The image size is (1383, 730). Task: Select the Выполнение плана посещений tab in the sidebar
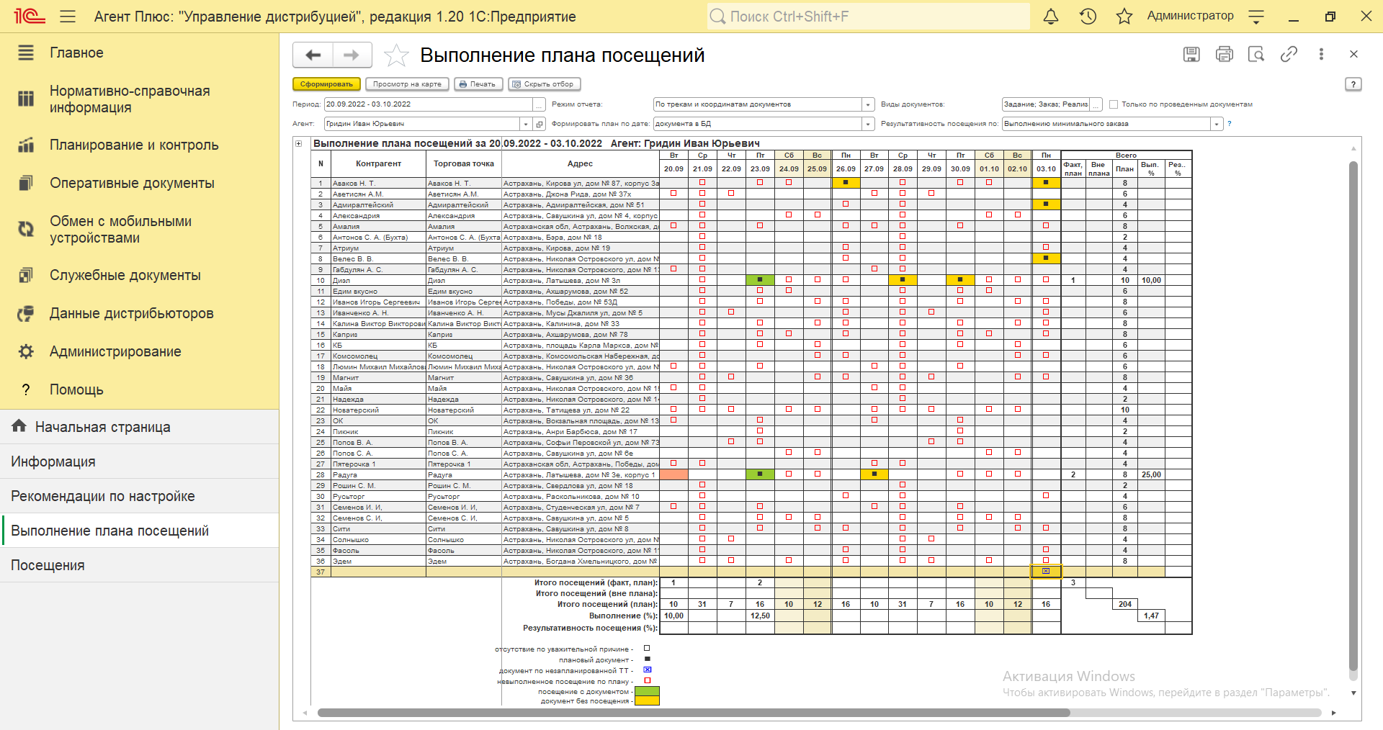139,531
